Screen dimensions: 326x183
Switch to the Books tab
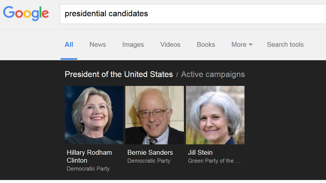click(206, 45)
